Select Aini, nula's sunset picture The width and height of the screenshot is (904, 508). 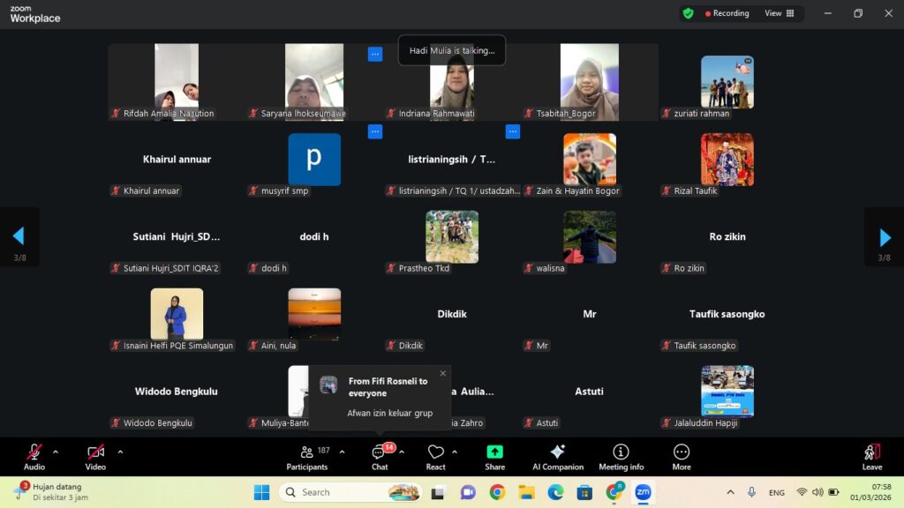click(x=314, y=314)
